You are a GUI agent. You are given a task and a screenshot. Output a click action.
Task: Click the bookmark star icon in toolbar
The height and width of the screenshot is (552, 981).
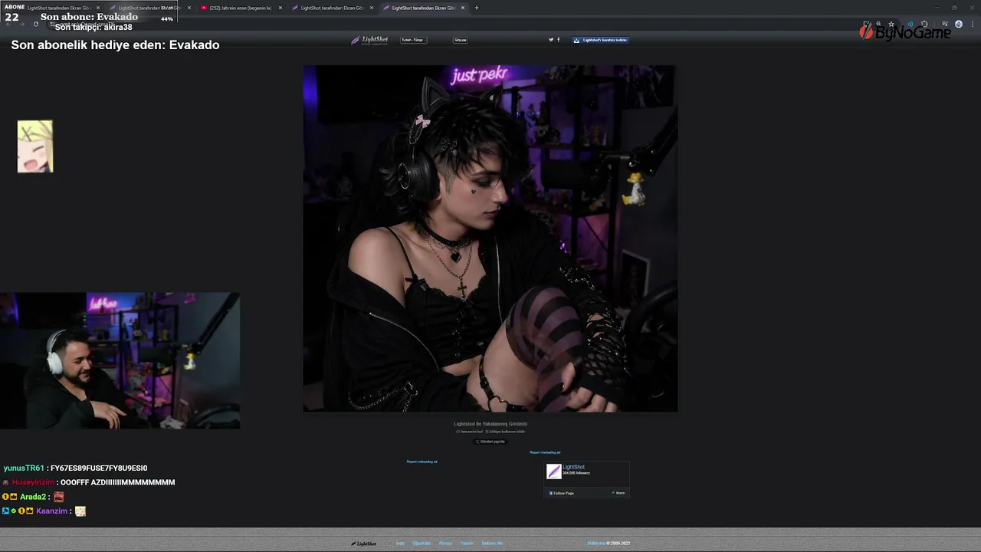tap(891, 24)
